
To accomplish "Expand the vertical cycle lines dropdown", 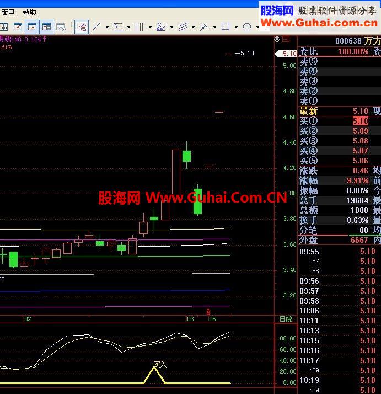I will point(150,27).
